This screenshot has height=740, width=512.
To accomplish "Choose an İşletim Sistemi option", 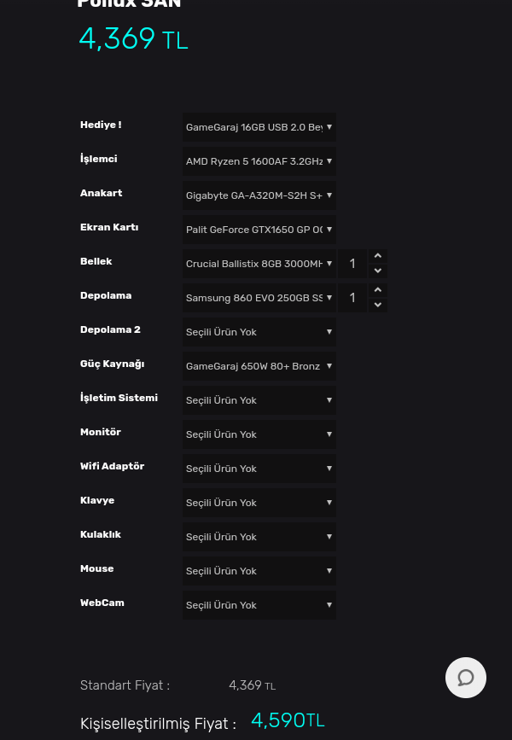I will [x=259, y=400].
